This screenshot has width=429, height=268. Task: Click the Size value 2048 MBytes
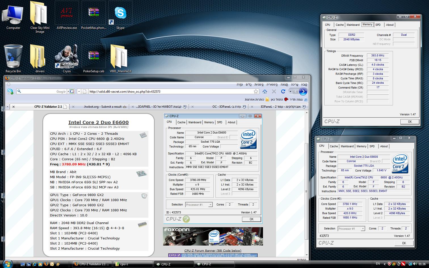(351, 39)
